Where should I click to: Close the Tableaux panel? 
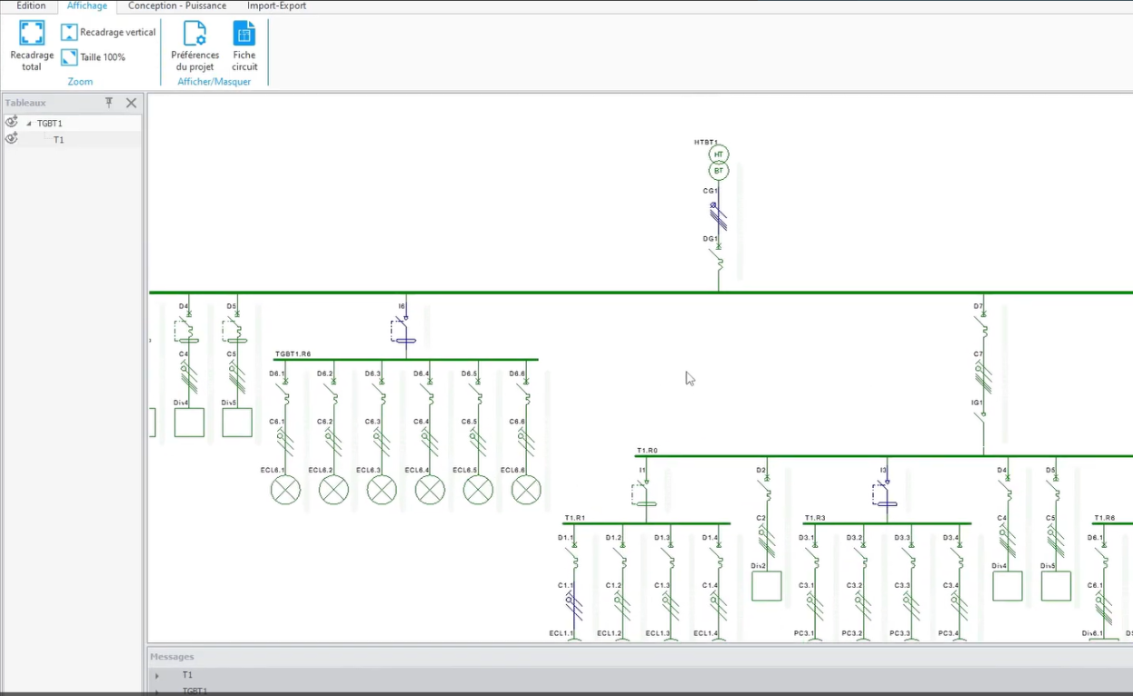(x=131, y=103)
